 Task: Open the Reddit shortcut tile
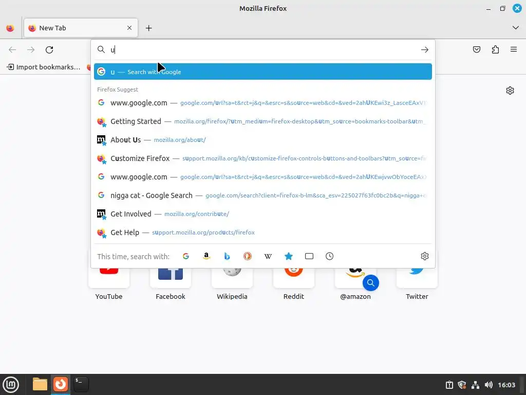click(294, 284)
